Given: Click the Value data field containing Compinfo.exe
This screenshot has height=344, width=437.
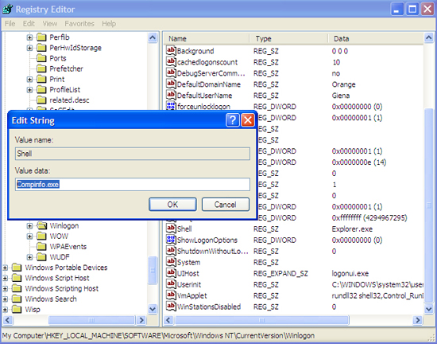Looking at the screenshot, I should coord(133,184).
